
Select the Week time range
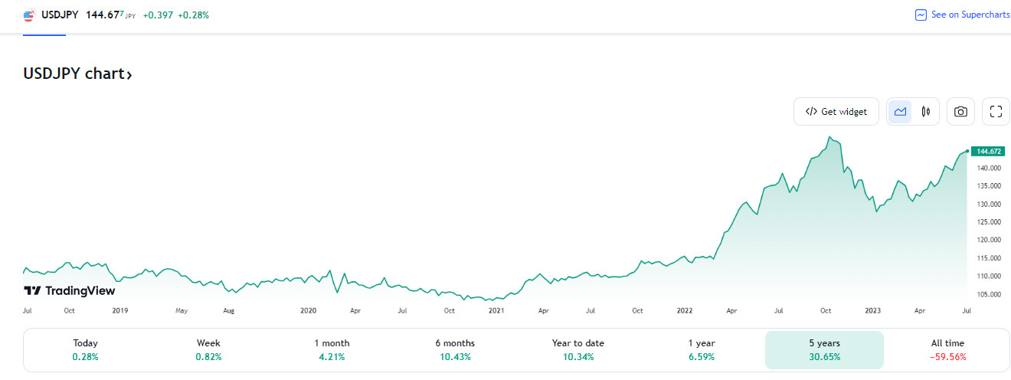(x=208, y=350)
